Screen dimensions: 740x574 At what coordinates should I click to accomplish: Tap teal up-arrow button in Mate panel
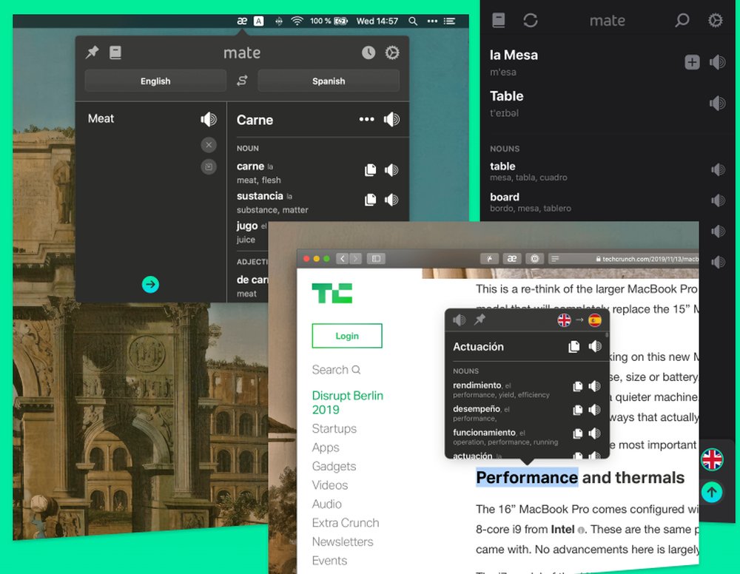point(712,493)
